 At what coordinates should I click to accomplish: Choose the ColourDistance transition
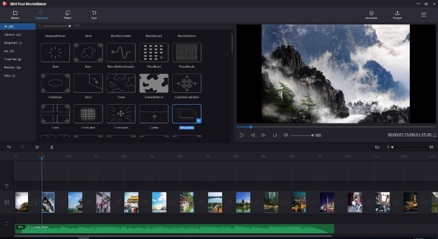click(x=154, y=83)
